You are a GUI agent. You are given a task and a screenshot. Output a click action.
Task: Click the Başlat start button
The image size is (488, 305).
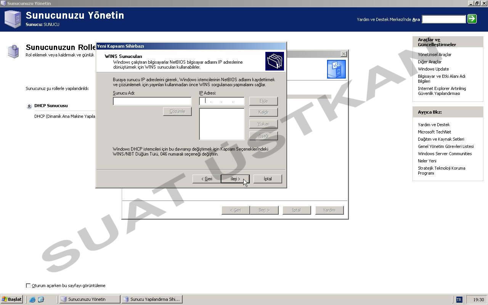click(12, 299)
